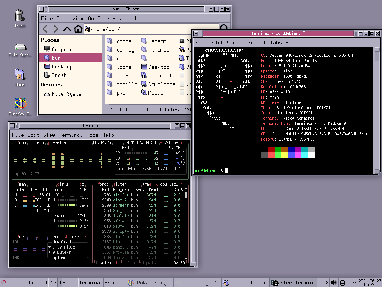Open Bookmarks menu in Thunar
382x287 pixels.
[x=111, y=18]
